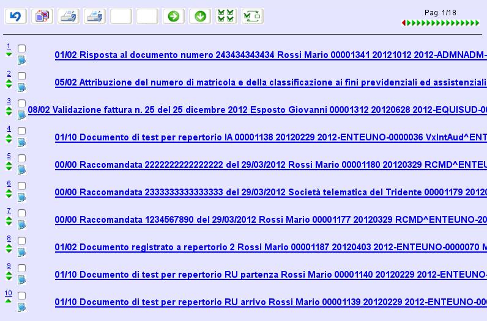487x321 pixels.
Task: Click the blue document icon in row 4
Action: point(21,142)
